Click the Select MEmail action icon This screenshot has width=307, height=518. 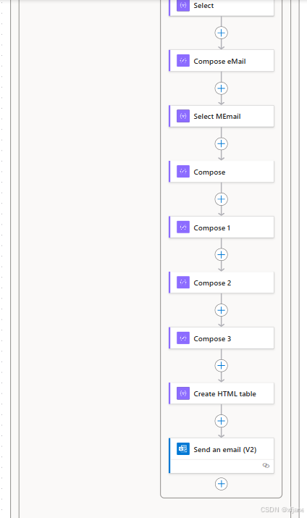click(x=183, y=117)
